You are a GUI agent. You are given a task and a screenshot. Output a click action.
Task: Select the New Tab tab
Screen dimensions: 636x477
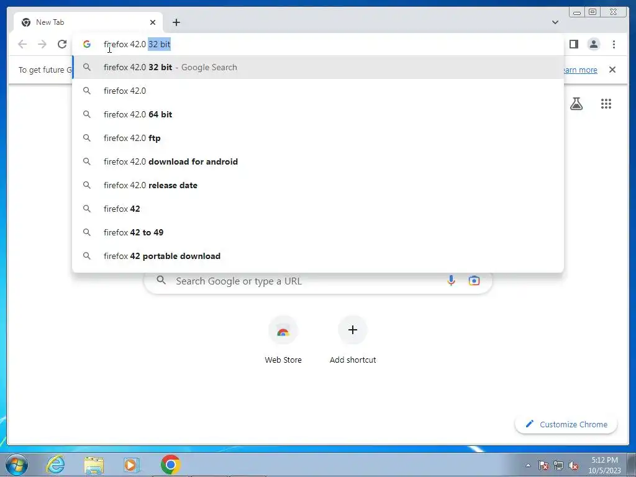[x=88, y=22]
